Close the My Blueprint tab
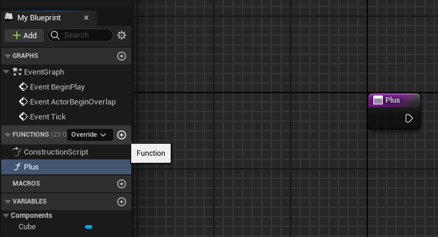Screen dimensions: 438x237 pos(86,17)
